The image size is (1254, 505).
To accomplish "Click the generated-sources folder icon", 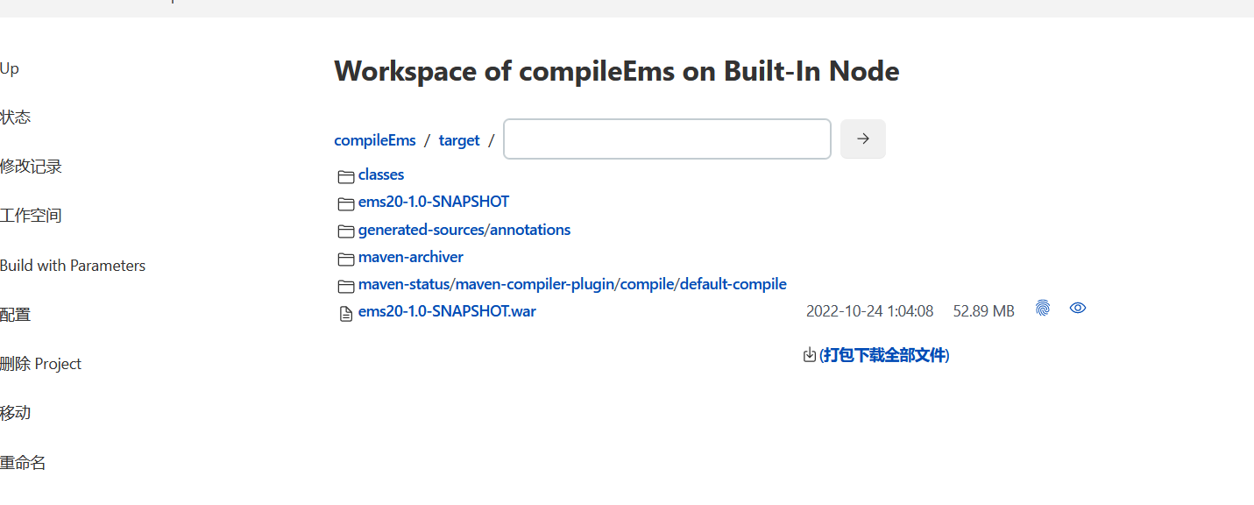I will pyautogui.click(x=346, y=231).
